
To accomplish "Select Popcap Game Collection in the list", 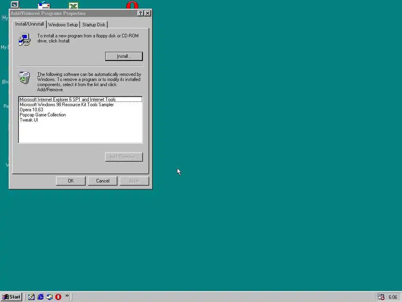I will coord(80,115).
